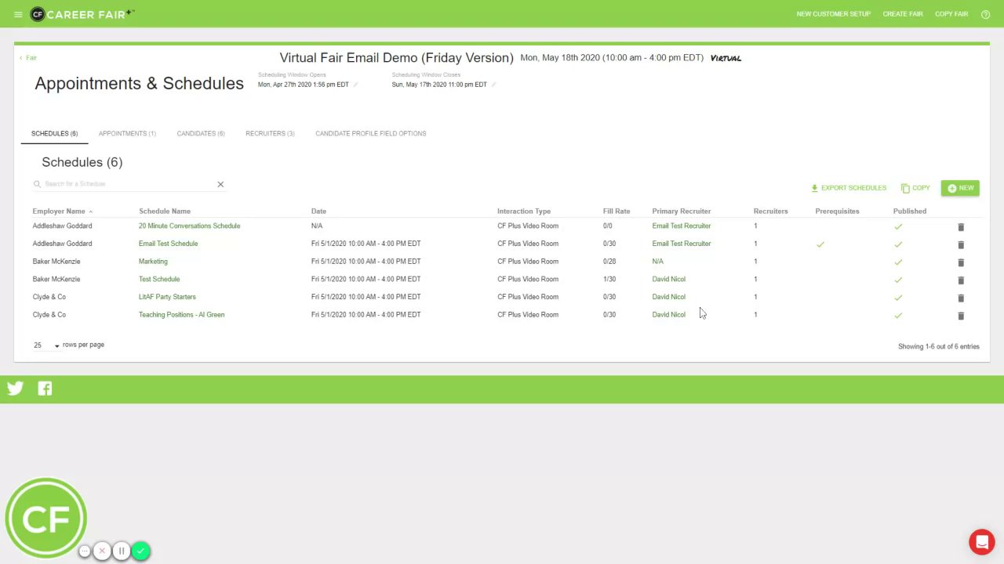1004x564 pixels.
Task: Open the Facebook link in footer
Action: tap(45, 389)
